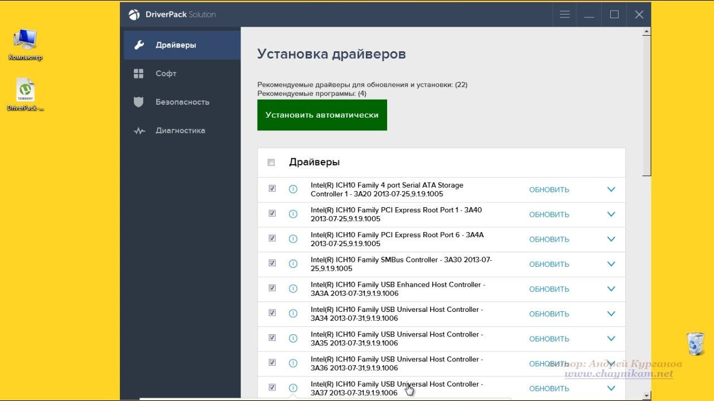Uncheck USB Universal Host Controller 3A36 checkbox
This screenshot has height=401, width=714.
(x=272, y=363)
